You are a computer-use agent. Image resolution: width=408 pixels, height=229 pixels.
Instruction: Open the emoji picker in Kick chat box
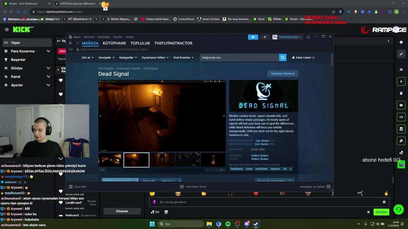(384, 202)
